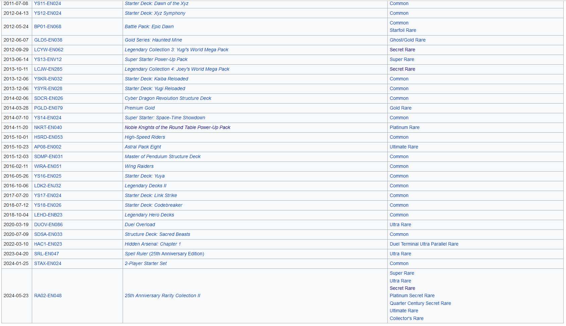Open Noble Knights of the Round Table Power-Up Pack
Viewport: 566px width, 326px height.
coord(177,127)
